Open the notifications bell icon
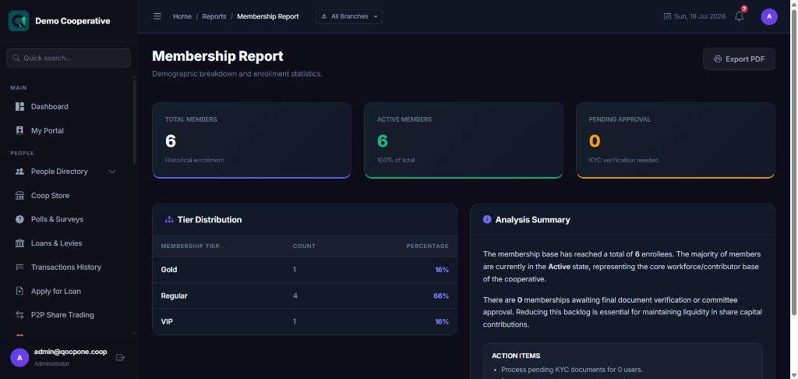The width and height of the screenshot is (798, 379). coord(740,16)
